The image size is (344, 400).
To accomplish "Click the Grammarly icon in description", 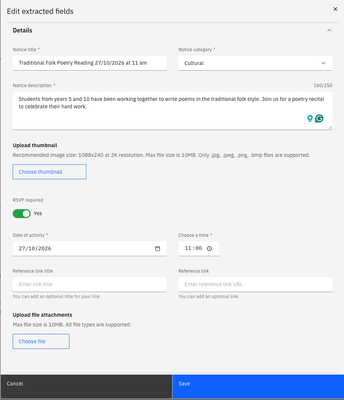I will (319, 118).
